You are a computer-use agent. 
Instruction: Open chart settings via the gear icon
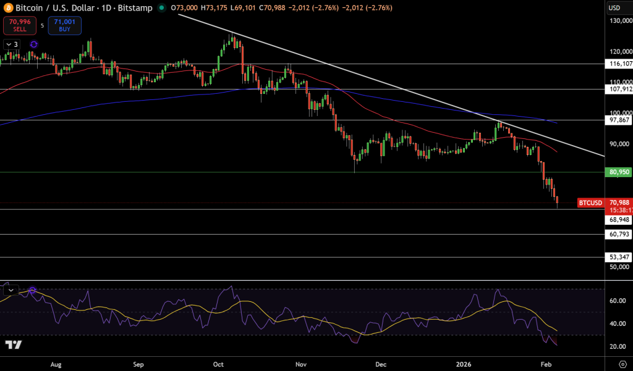(624, 364)
